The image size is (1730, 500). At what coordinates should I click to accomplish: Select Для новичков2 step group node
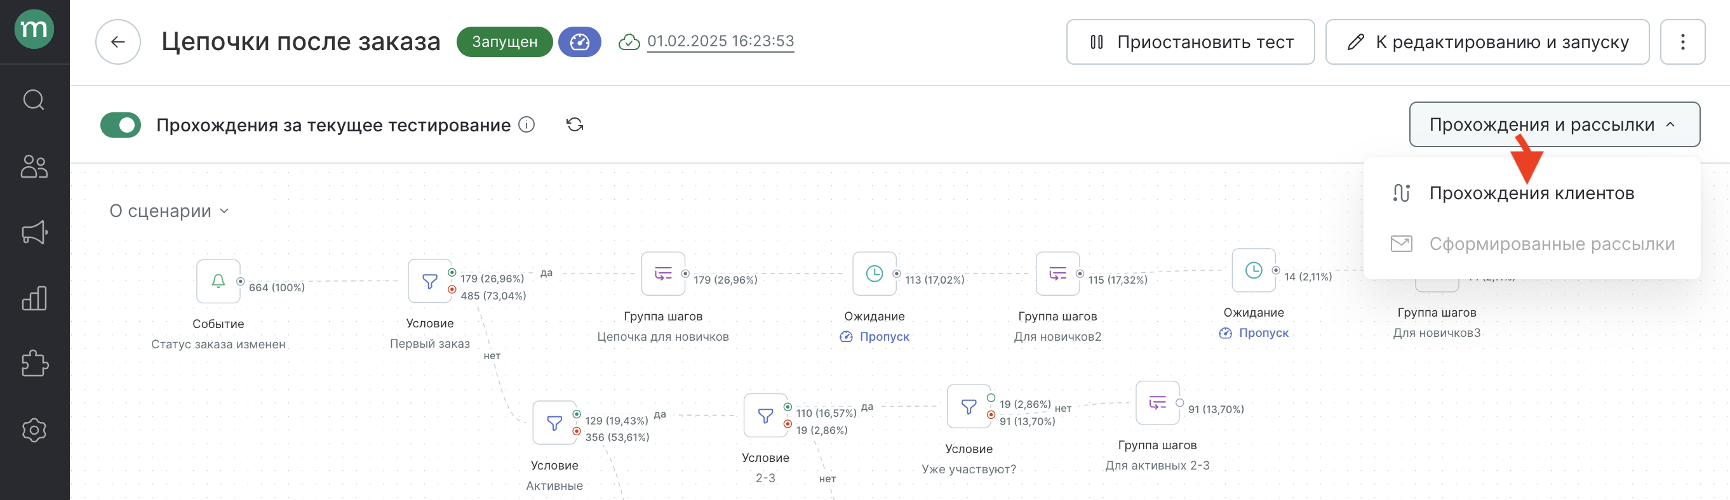[x=1057, y=273]
